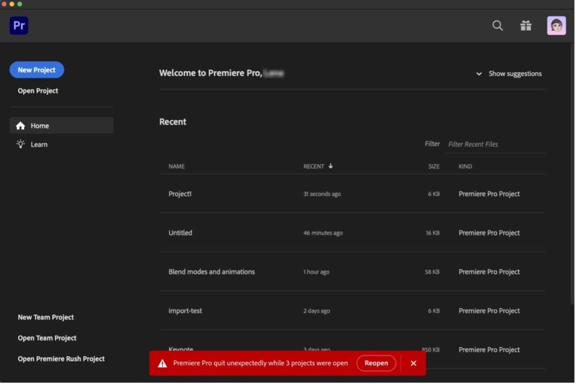The height and width of the screenshot is (384, 576).
Task: Click the '46 minutes ago' cell
Action: (323, 233)
